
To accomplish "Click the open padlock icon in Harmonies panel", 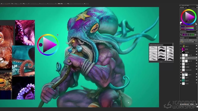I will point(197,34).
